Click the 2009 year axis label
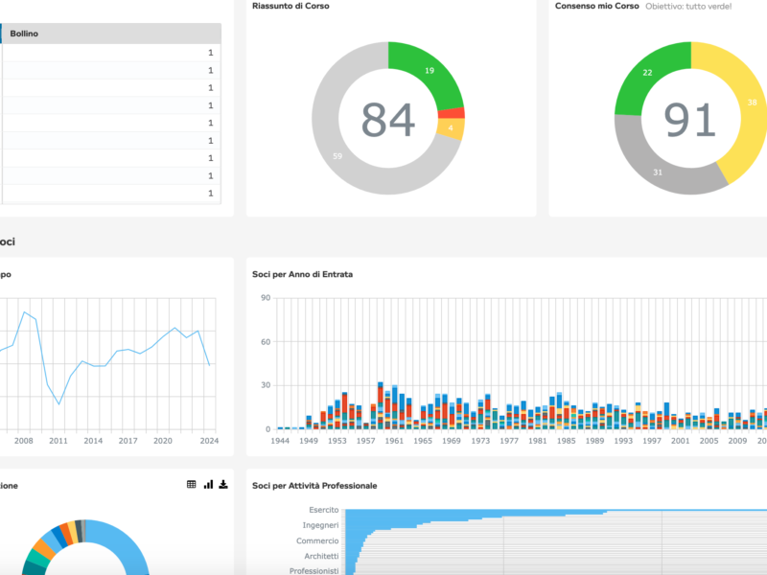Screen dimensions: 767x575 point(737,441)
